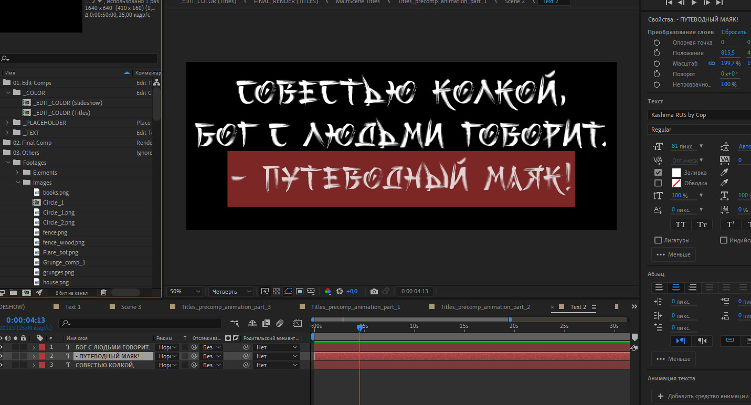The height and width of the screenshot is (405, 751).
Task: Open the Graph Editor in timeline
Action: 298,323
